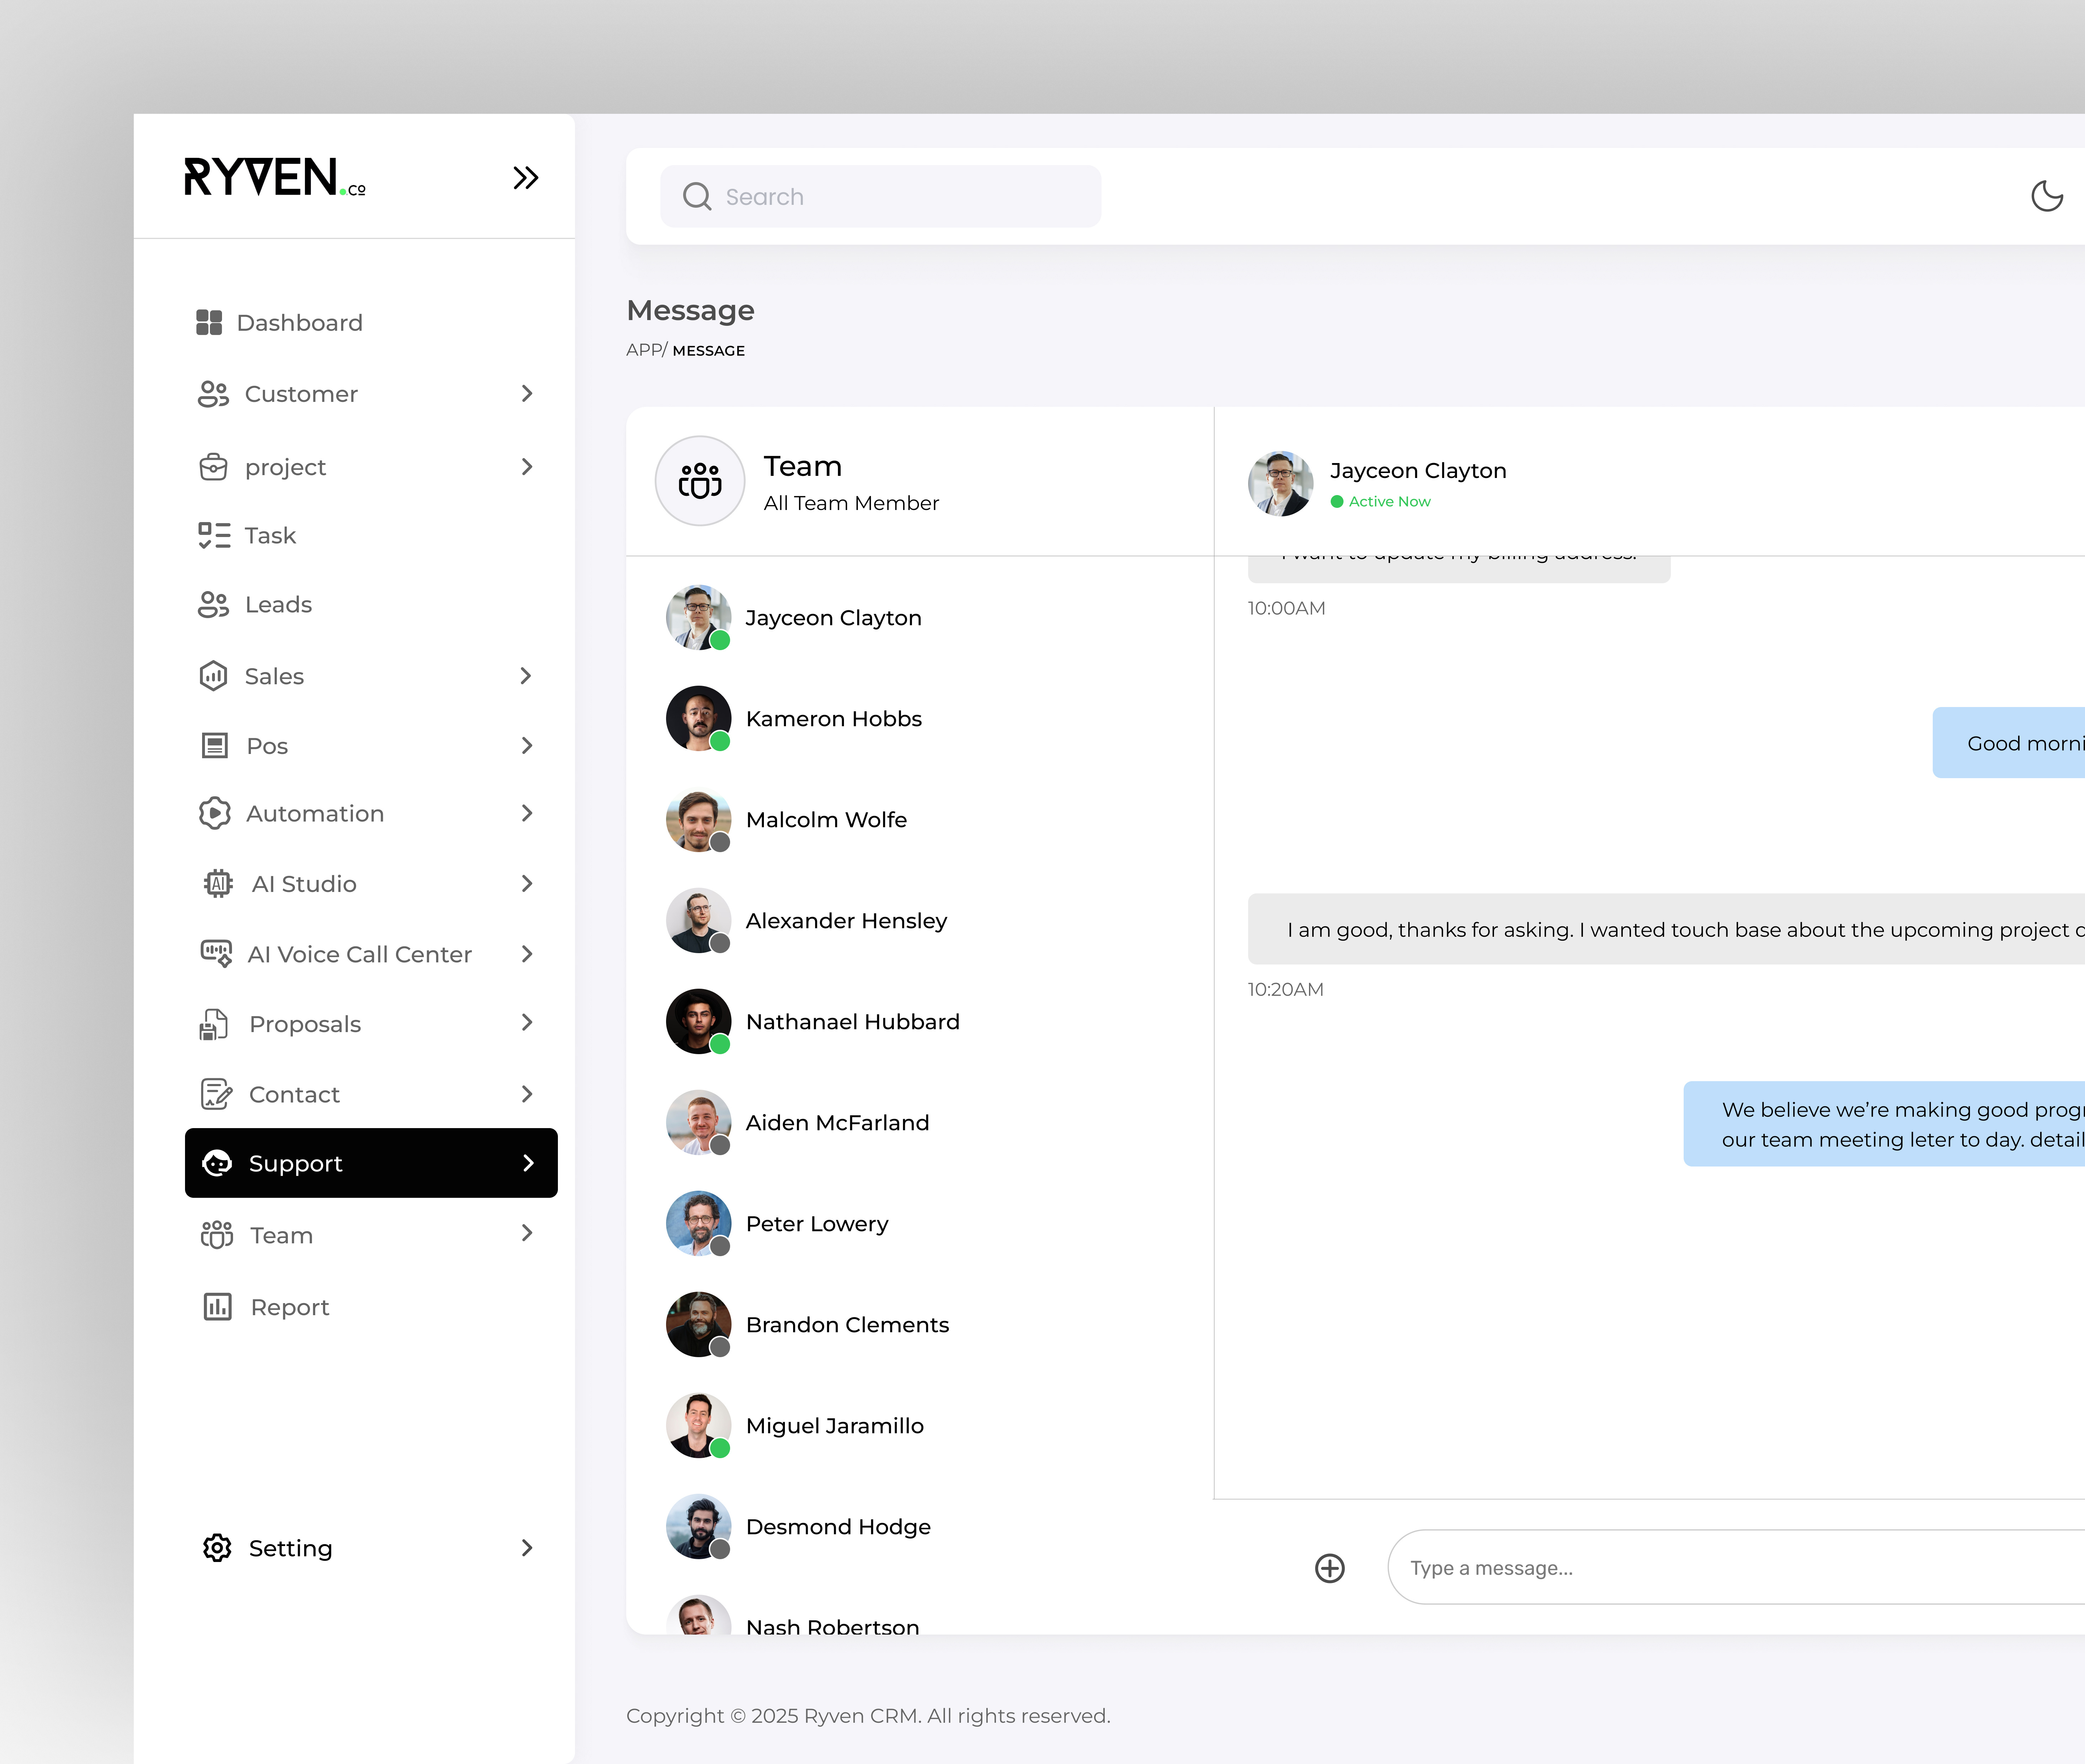Click the search magnifier icon
The height and width of the screenshot is (1764, 2085).
pos(696,196)
